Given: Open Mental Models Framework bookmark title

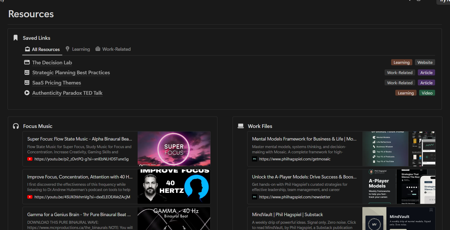Looking at the screenshot, I should pyautogui.click(x=304, y=139).
